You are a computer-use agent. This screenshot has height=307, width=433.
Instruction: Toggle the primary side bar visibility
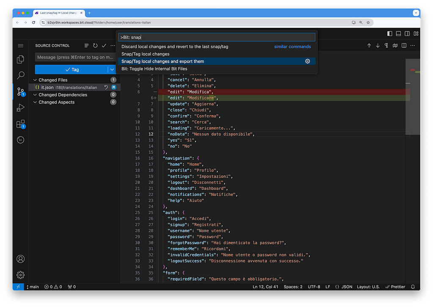point(389,33)
